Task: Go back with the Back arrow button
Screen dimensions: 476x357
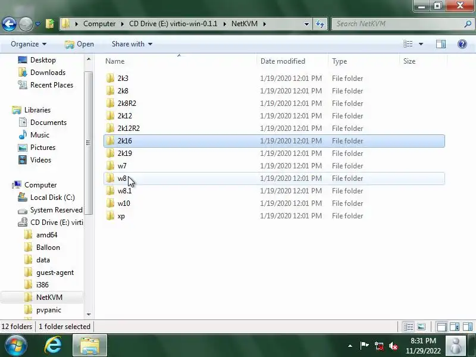Action: coord(9,24)
